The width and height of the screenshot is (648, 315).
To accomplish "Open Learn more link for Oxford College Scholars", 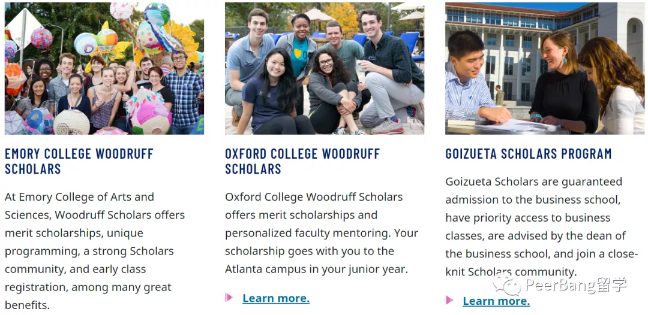I will 275,298.
